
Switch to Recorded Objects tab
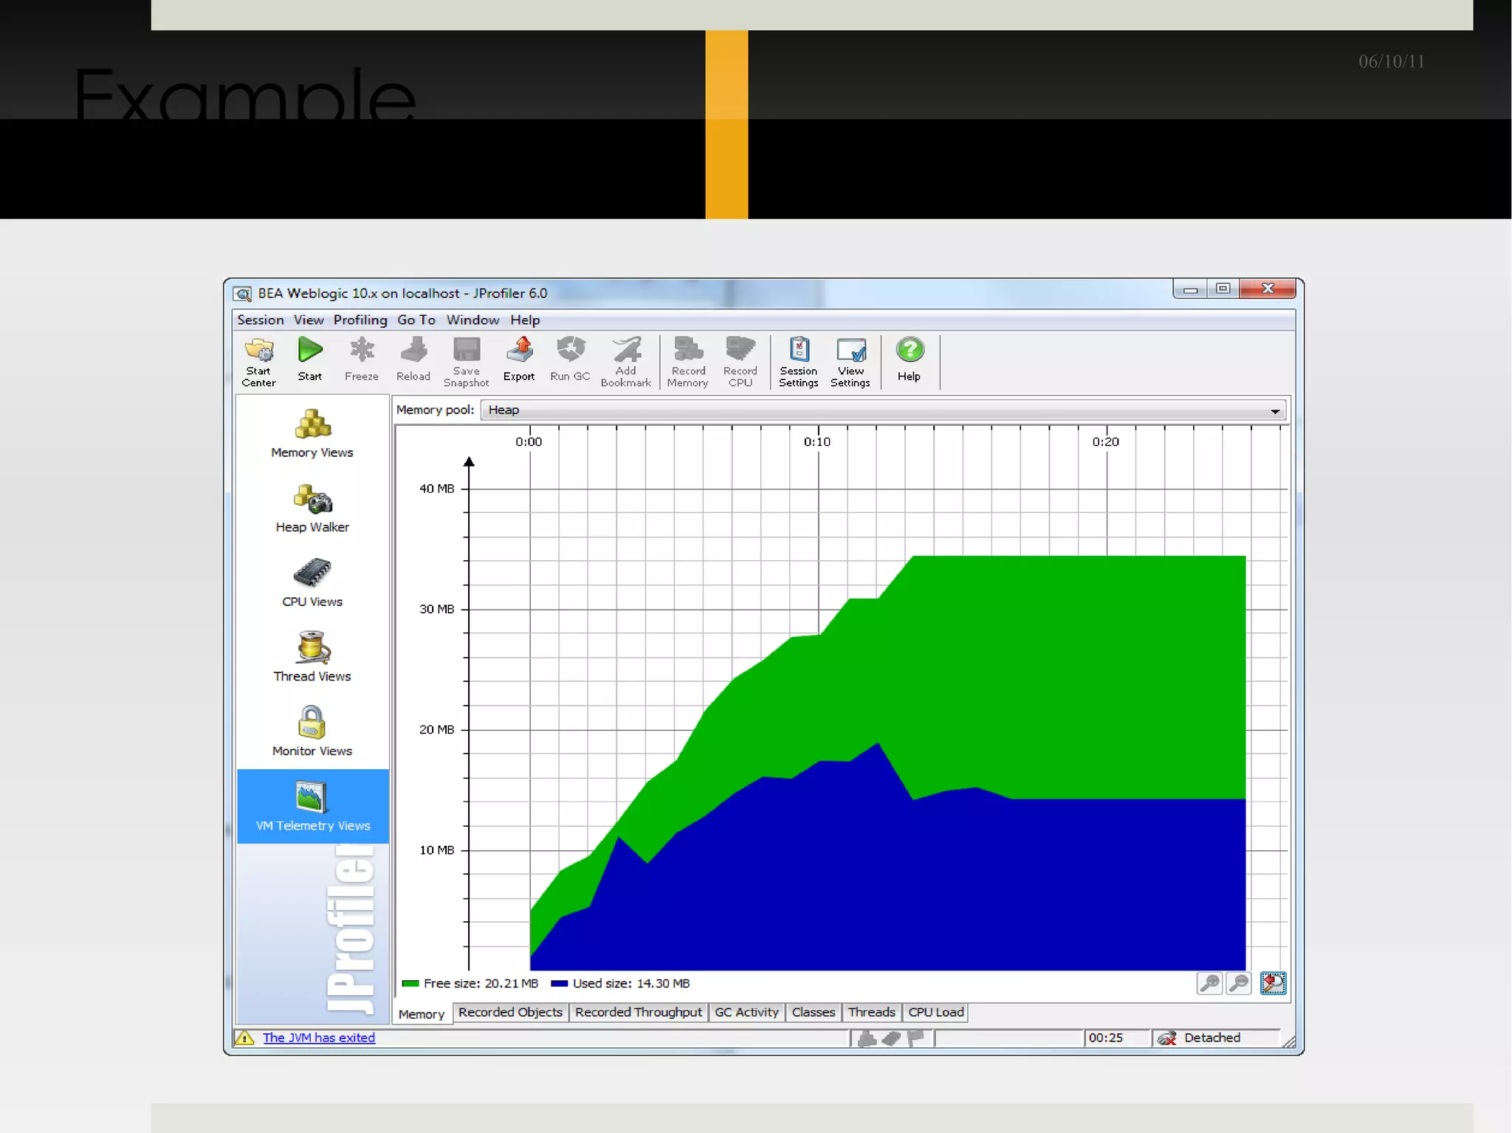pyautogui.click(x=510, y=1013)
